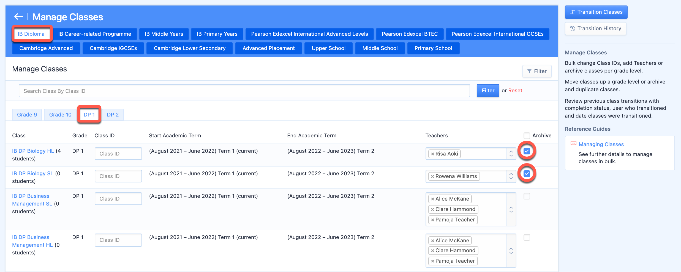Remove teacher Risa Aoki tag

[x=432, y=154]
